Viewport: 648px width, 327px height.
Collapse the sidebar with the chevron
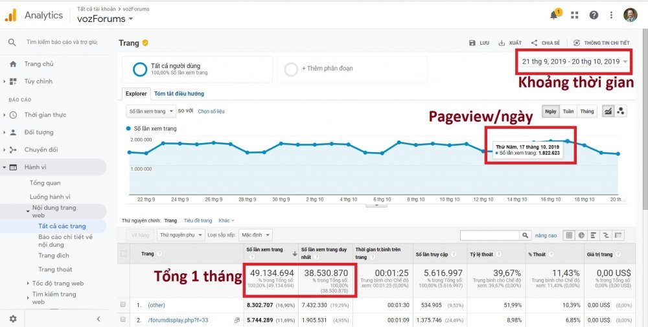(98, 319)
